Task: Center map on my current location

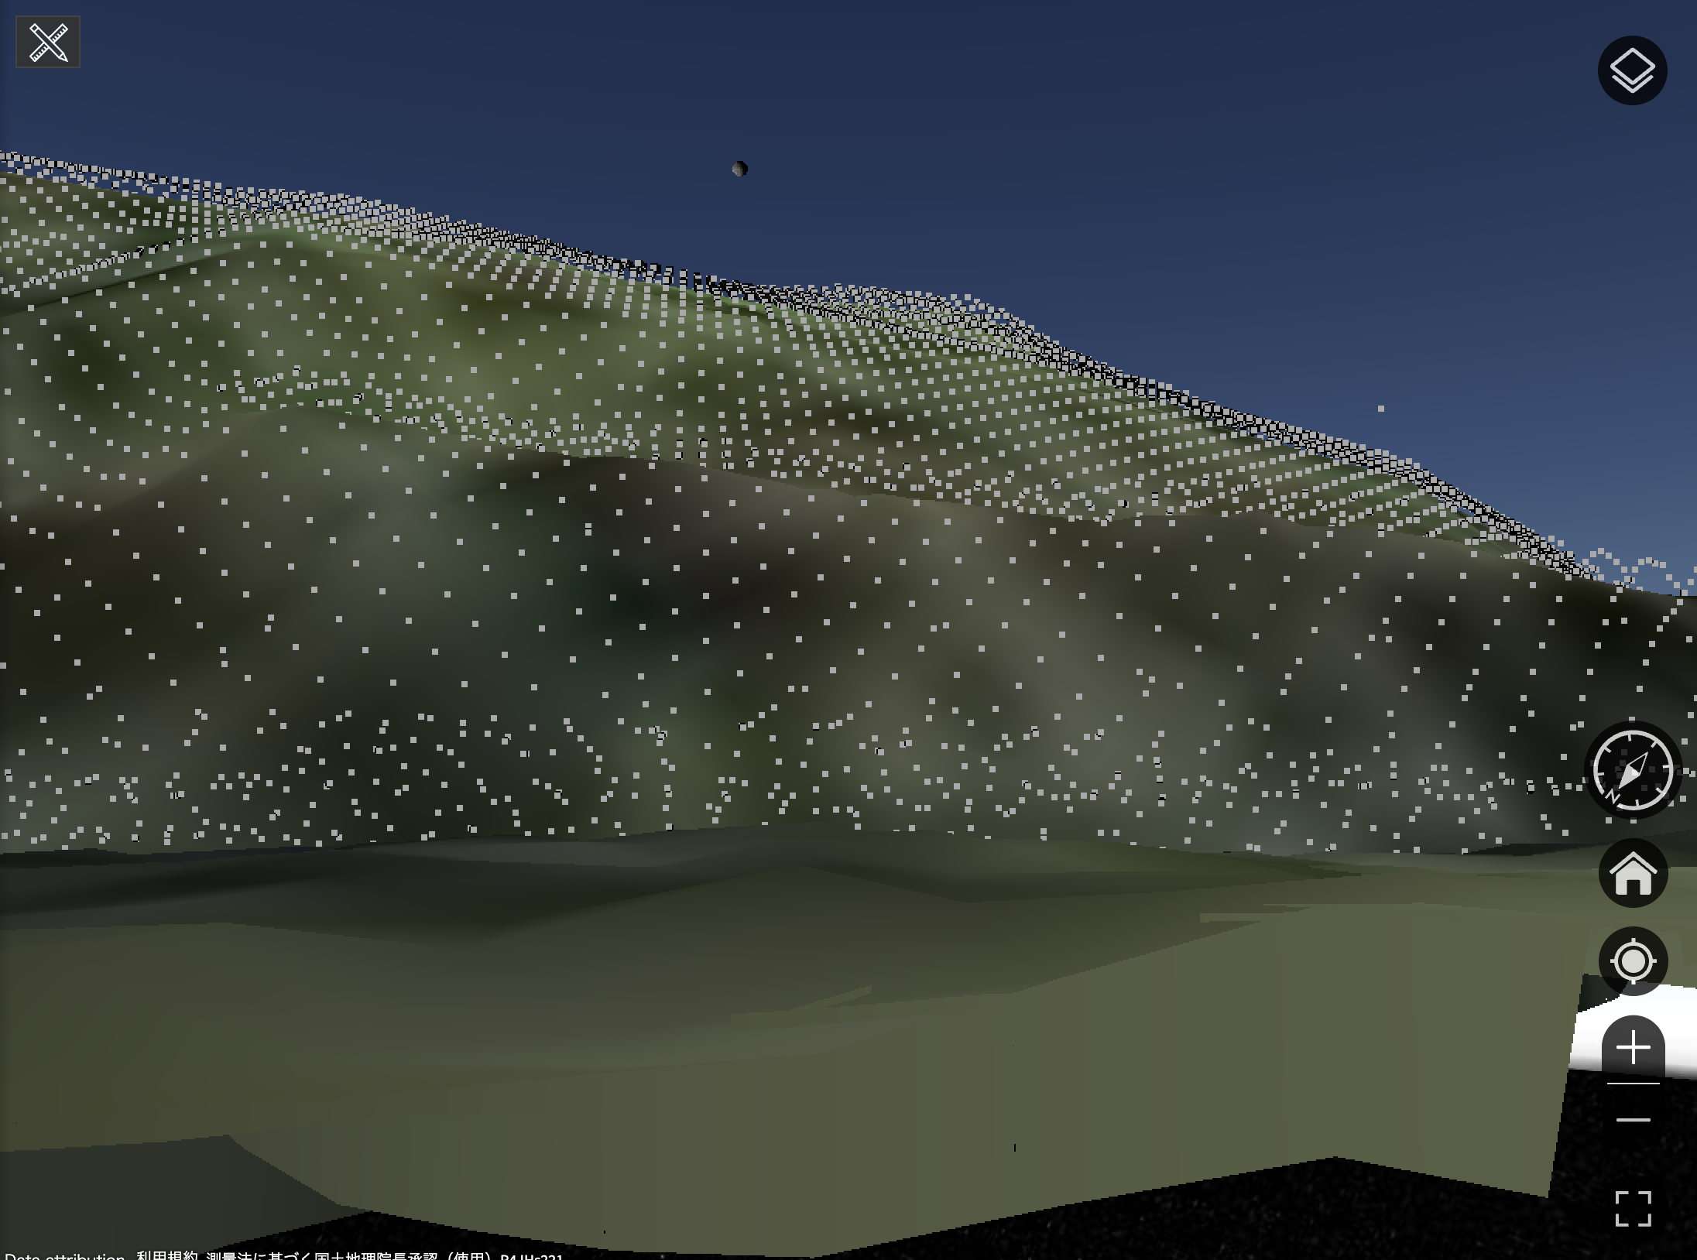Action: point(1633,961)
